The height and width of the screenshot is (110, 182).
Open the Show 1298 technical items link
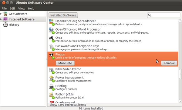coord(68,105)
